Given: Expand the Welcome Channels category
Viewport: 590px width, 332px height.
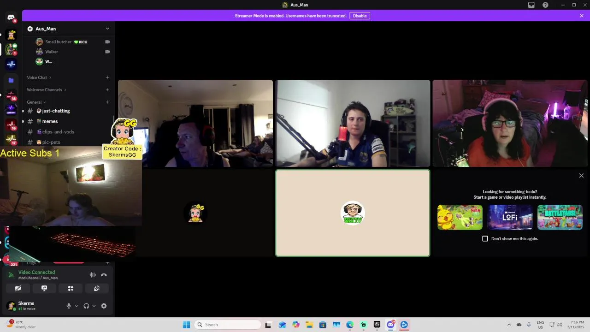Looking at the screenshot, I should pyautogui.click(x=47, y=90).
